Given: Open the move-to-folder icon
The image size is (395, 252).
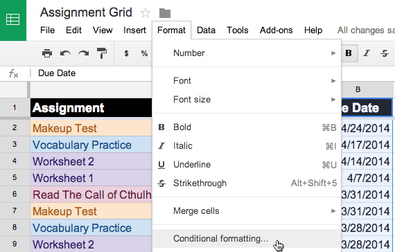Looking at the screenshot, I should click(x=165, y=13).
